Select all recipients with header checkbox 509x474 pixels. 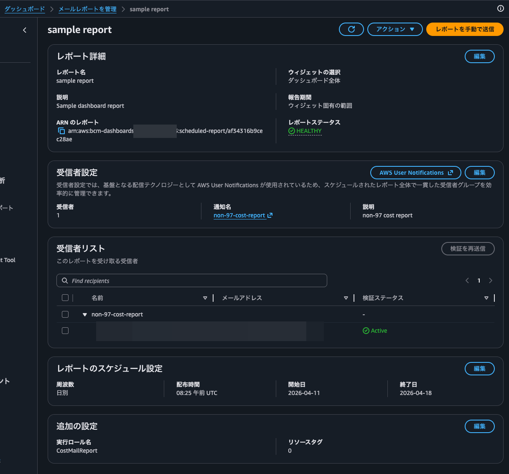coord(65,298)
